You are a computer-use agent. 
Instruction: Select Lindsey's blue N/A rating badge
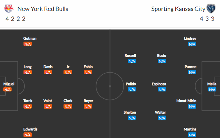coord(192,44)
